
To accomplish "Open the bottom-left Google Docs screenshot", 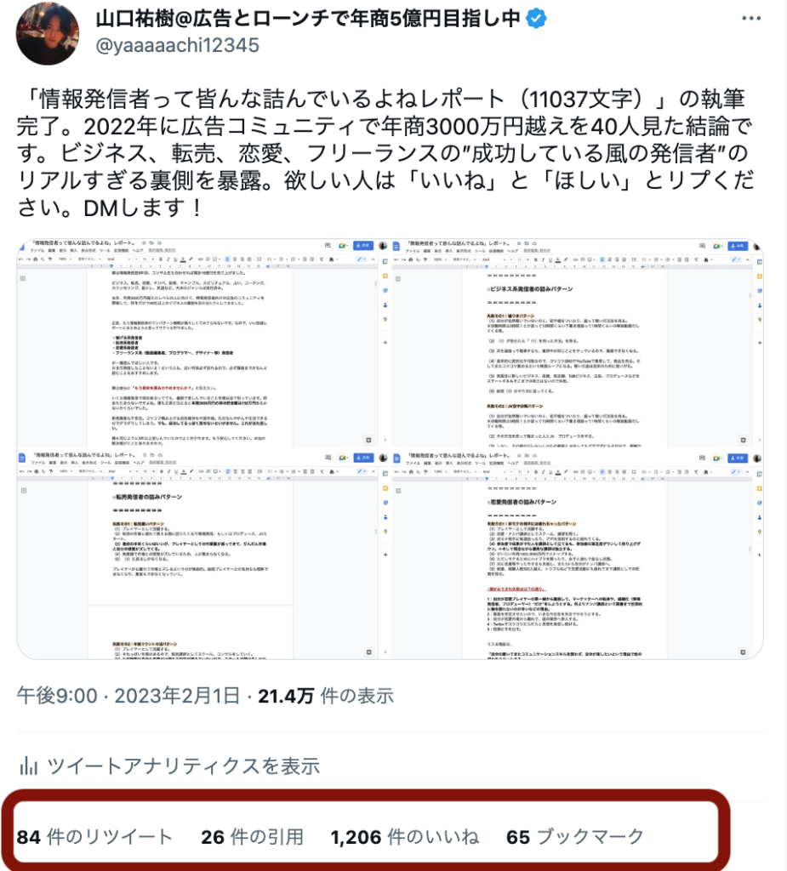I will [x=197, y=555].
